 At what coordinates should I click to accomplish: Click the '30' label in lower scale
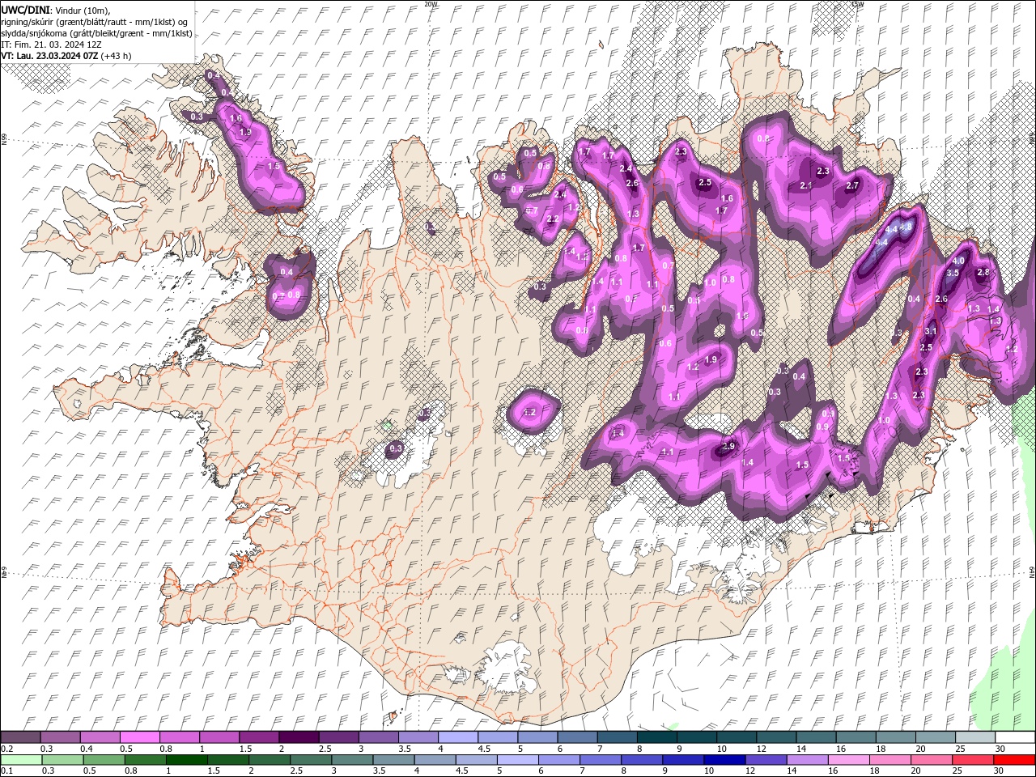(x=998, y=771)
